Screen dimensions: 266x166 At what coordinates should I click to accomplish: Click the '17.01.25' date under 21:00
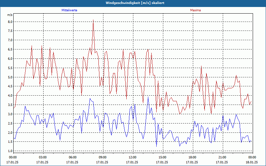coord(222,162)
